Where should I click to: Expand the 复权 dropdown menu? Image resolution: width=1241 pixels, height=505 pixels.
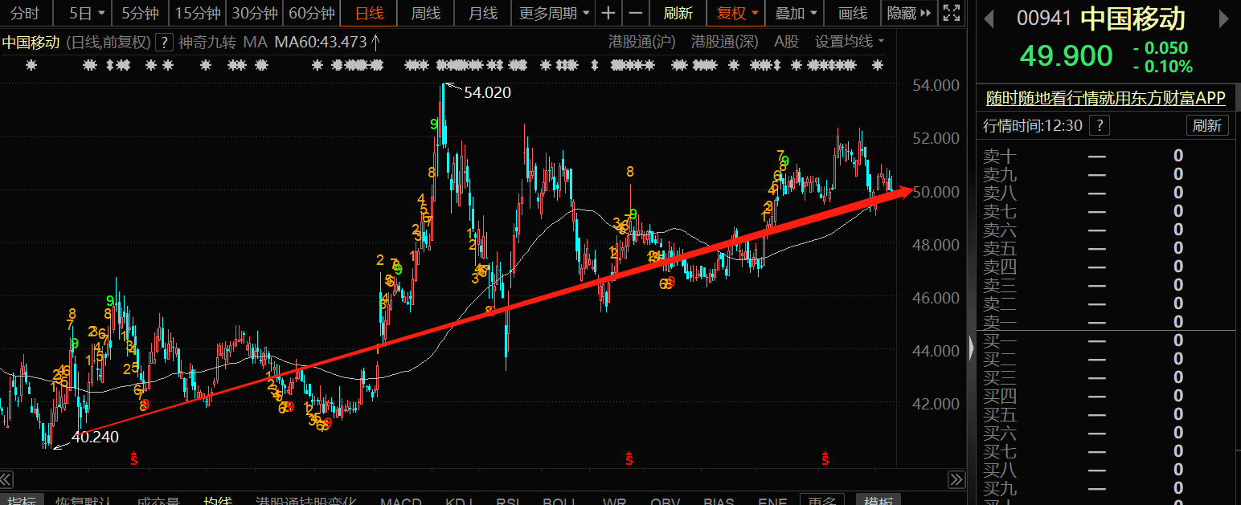pos(737,14)
